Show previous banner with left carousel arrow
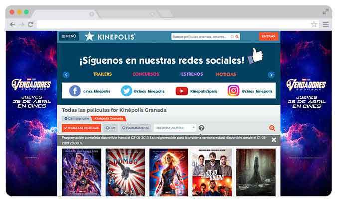This screenshot has width=339, height=204. click(66, 75)
